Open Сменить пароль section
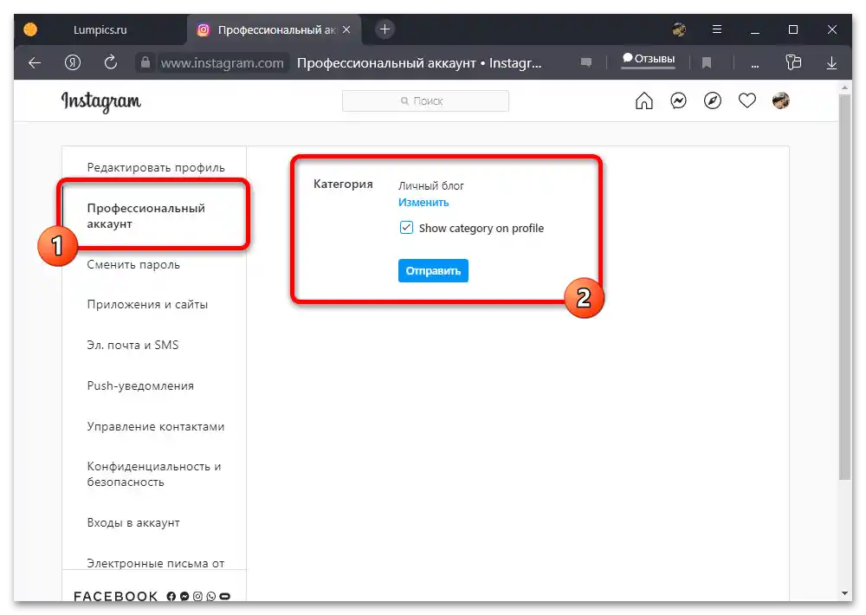866x615 pixels. coord(133,265)
